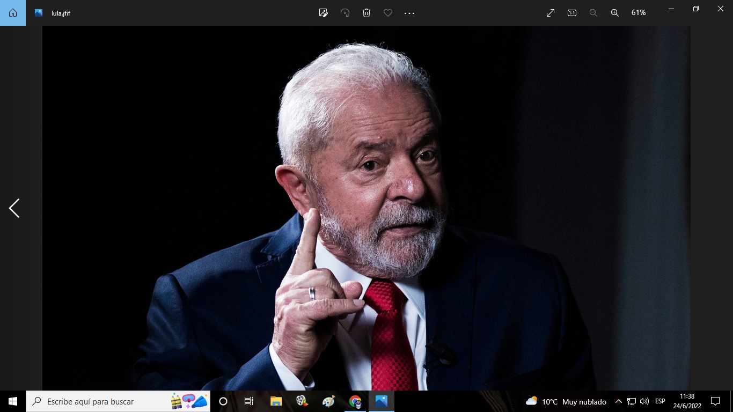Screen dimensions: 733x412
Task: Open the clock showing 11:38
Action: click(x=687, y=401)
